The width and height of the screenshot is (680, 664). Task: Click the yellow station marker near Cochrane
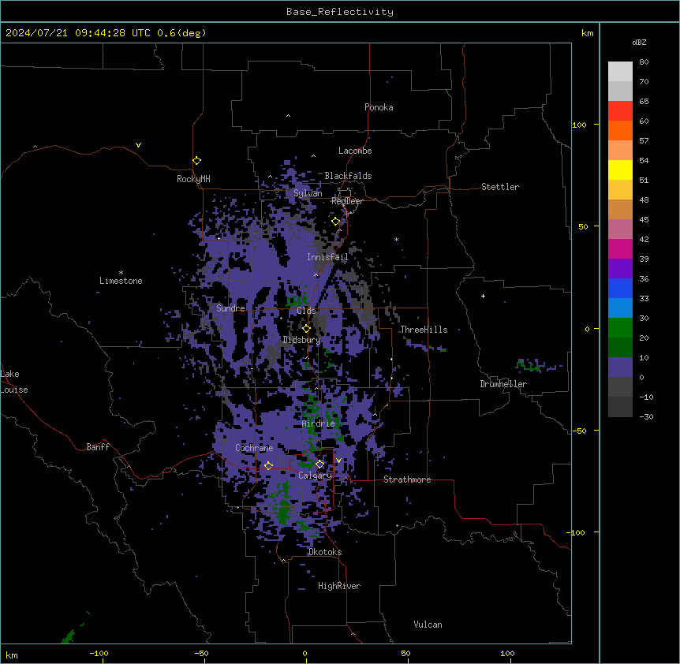(x=268, y=465)
